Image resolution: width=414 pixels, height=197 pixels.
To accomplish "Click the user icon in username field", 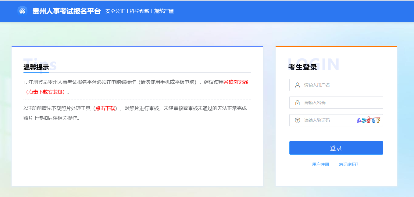I will click(x=298, y=85).
